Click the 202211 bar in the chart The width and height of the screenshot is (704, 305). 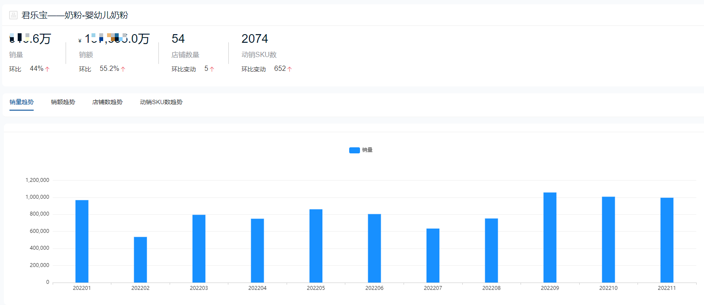(x=666, y=240)
